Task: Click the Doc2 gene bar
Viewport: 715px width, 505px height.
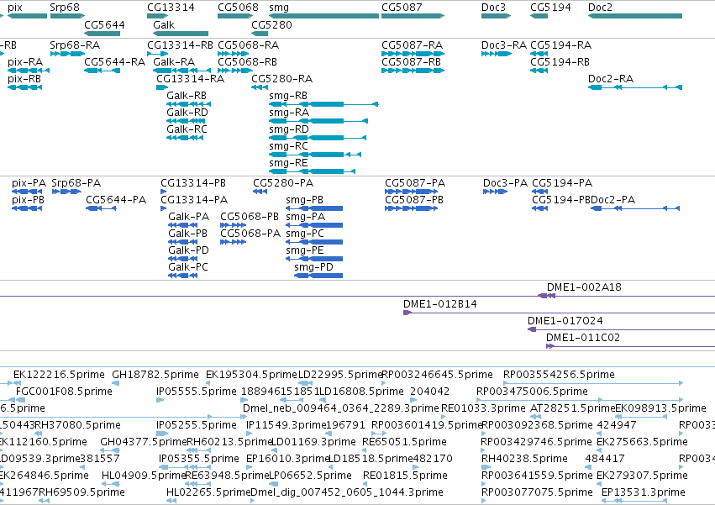Action: [x=635, y=16]
